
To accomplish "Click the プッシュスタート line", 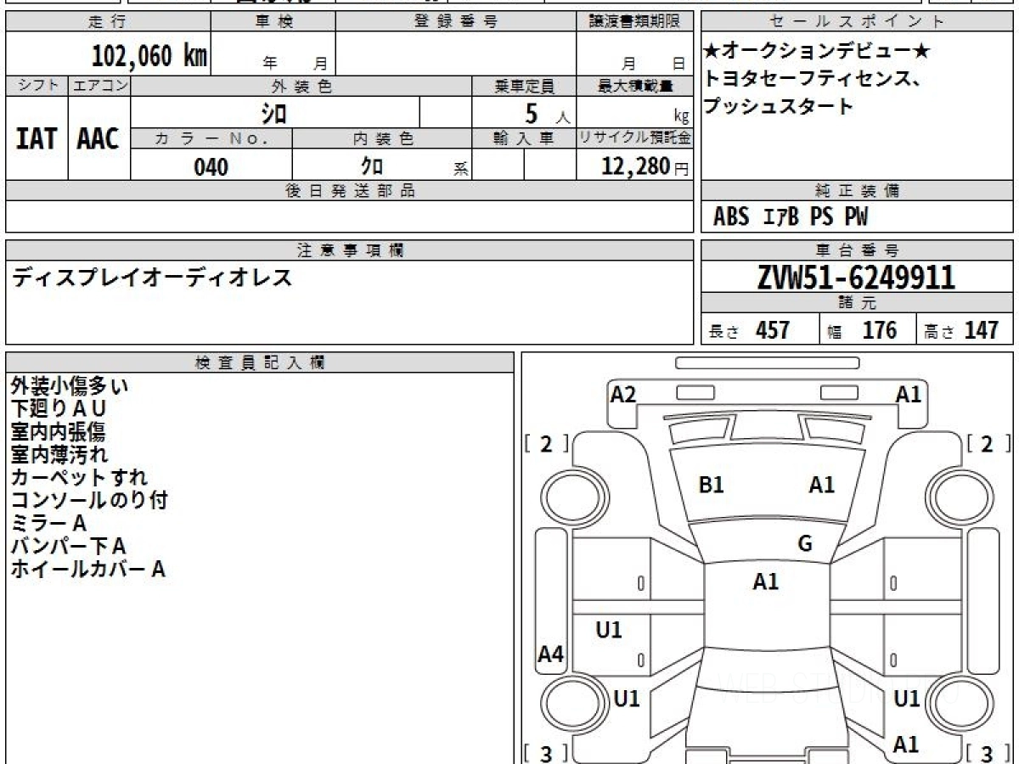I will click(779, 107).
